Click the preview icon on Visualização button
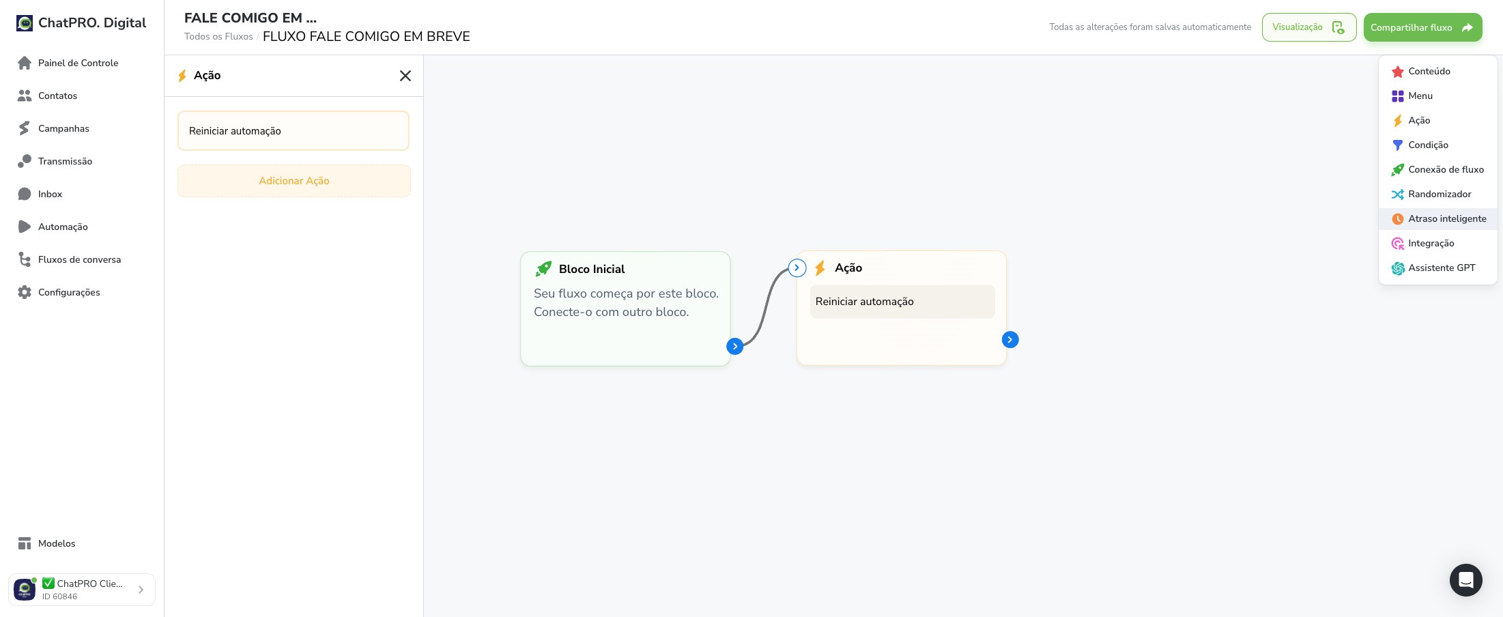 click(1338, 28)
